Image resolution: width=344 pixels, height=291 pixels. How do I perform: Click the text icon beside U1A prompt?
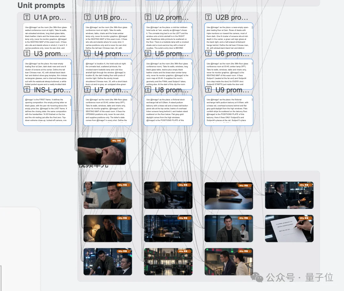pos(27,17)
